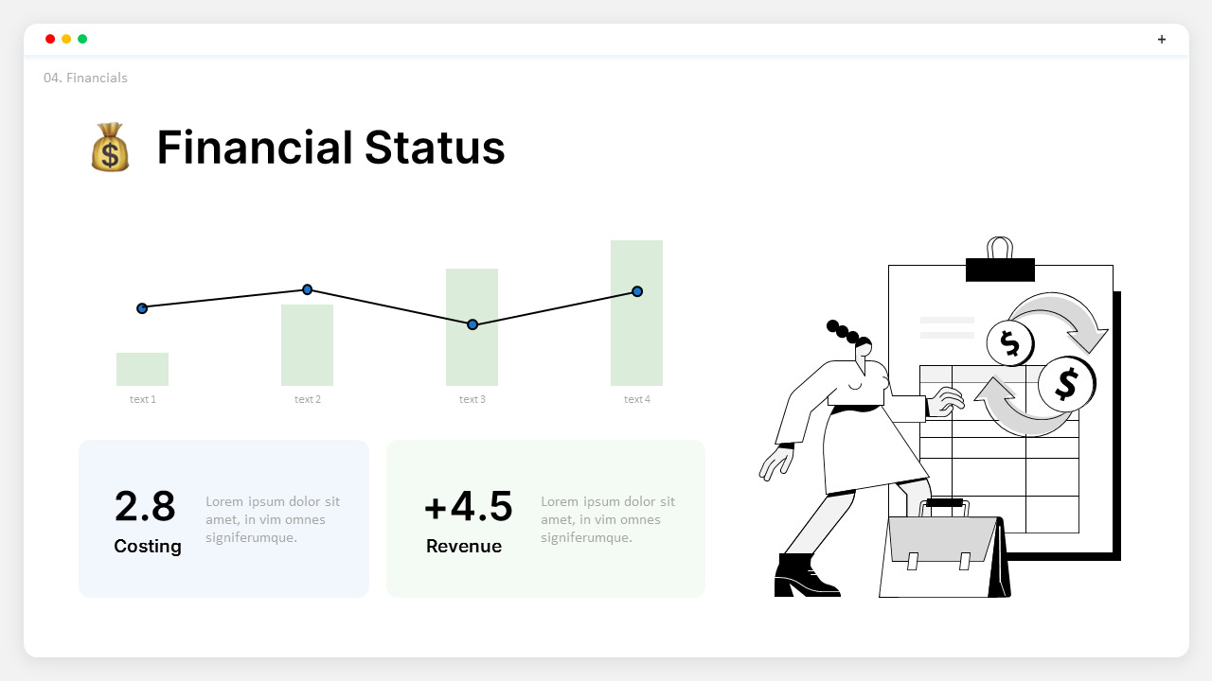Click the small dollar coin icon
The image size is (1212, 681).
(1009, 343)
